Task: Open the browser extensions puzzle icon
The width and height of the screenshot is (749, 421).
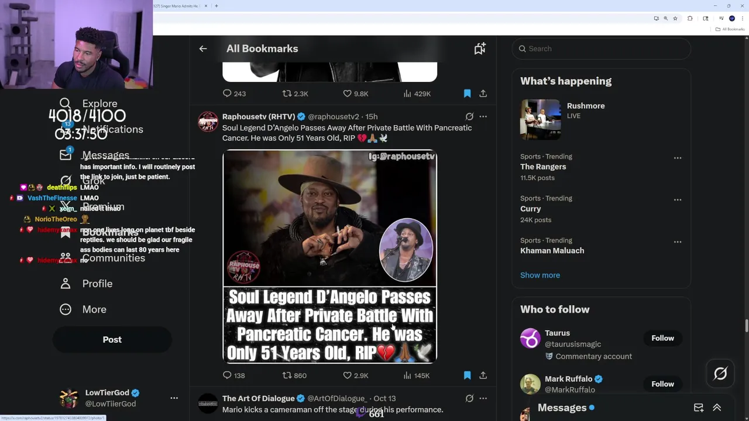Action: pyautogui.click(x=690, y=19)
